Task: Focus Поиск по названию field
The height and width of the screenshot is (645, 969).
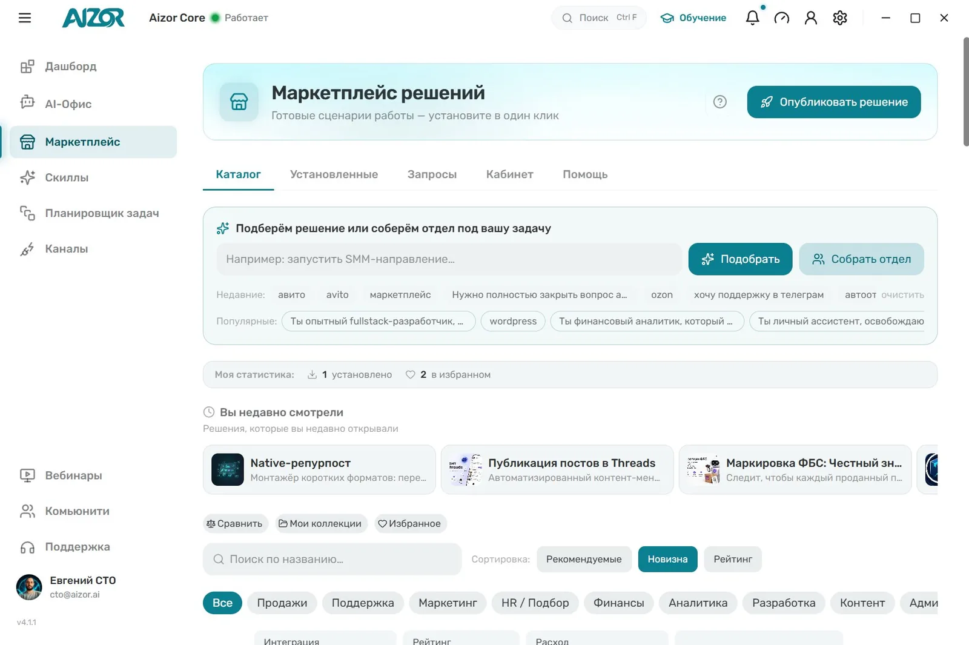Action: click(x=332, y=559)
